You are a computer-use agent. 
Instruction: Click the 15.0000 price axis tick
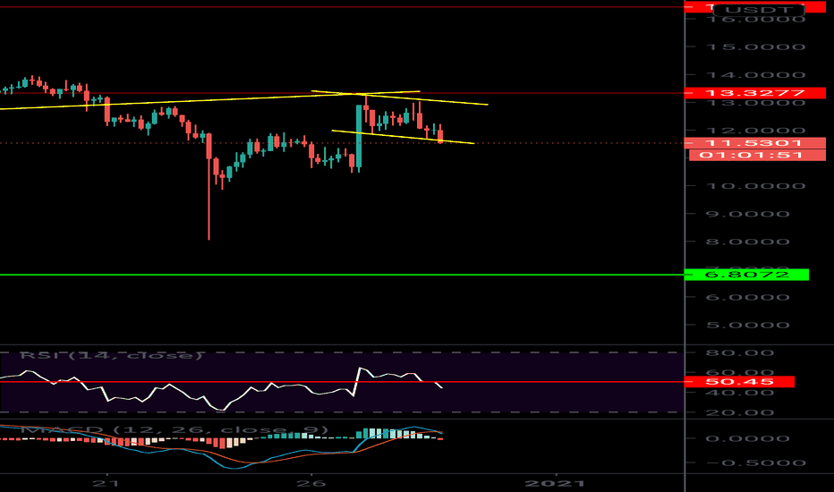(x=755, y=47)
